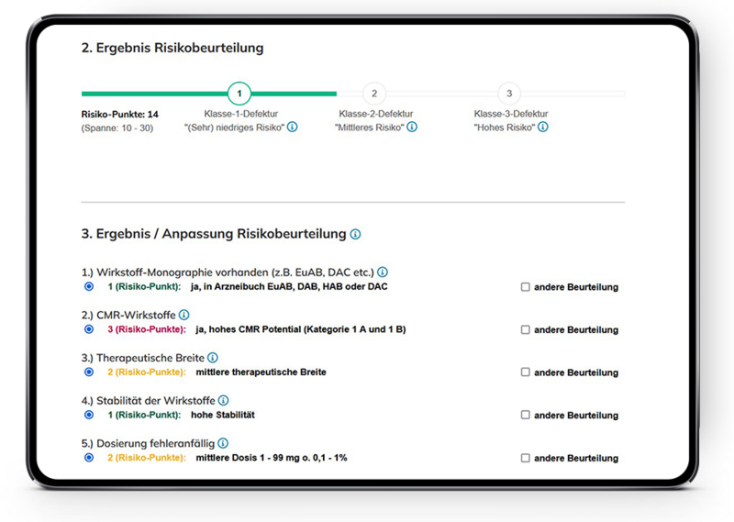
Task: Check "andere Beurteilung" for CMR-Wirkstoffe
Action: [526, 329]
